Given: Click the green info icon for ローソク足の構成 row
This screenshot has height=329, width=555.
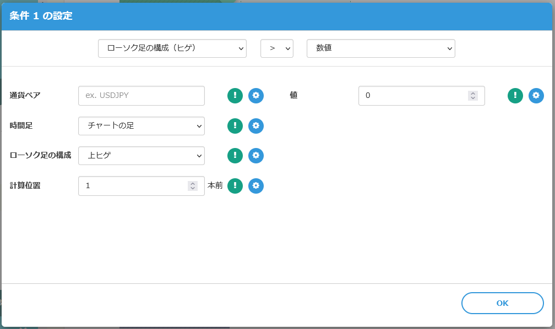Looking at the screenshot, I should (235, 156).
